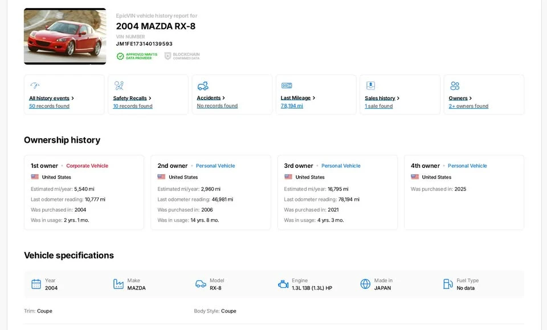The width and height of the screenshot is (547, 330).
Task: Click the 3rd owner United States flag
Action: point(288,177)
